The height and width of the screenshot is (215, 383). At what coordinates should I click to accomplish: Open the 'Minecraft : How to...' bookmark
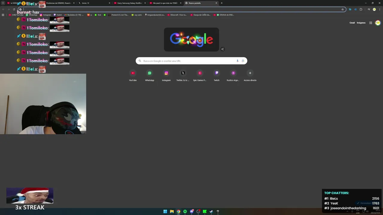pyautogui.click(x=177, y=15)
